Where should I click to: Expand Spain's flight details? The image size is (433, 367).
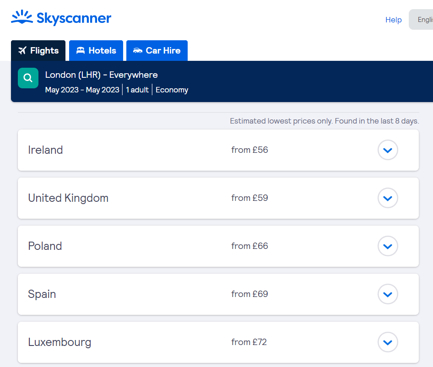point(388,294)
